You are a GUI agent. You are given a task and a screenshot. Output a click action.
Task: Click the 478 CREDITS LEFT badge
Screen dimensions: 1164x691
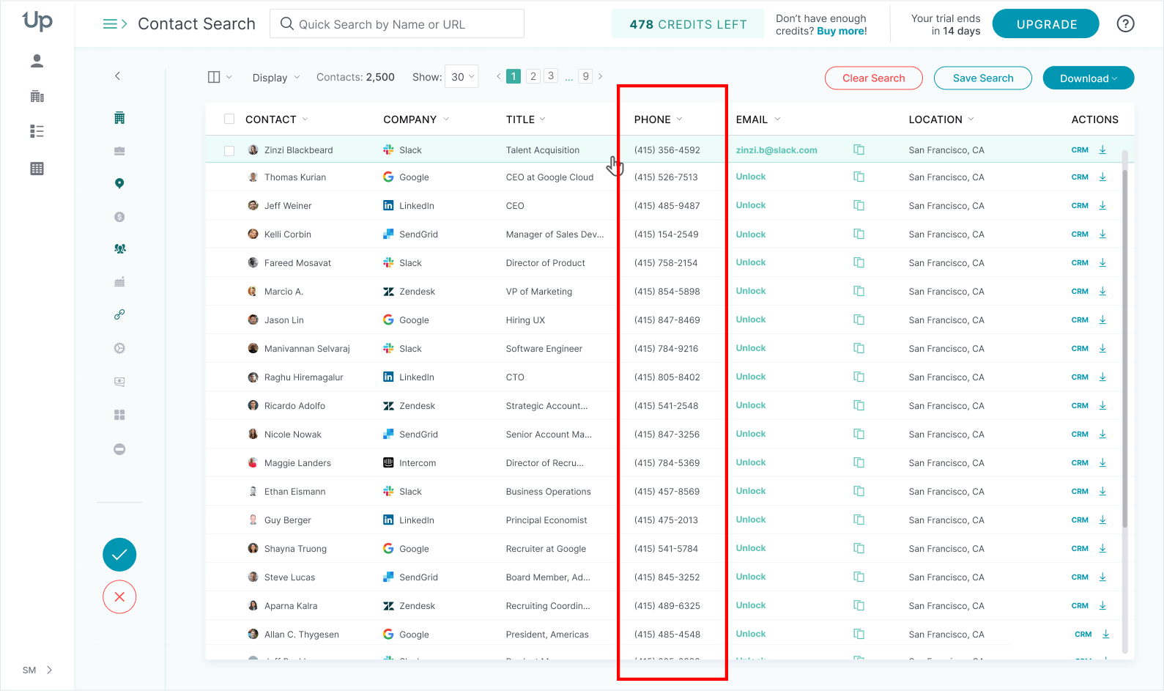688,24
